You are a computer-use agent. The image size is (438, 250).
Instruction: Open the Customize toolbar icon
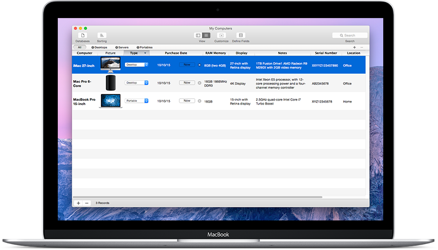(221, 36)
